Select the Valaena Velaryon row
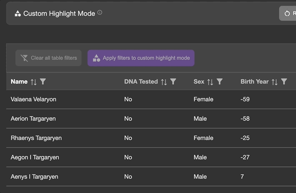The width and height of the screenshot is (296, 193). (x=33, y=99)
